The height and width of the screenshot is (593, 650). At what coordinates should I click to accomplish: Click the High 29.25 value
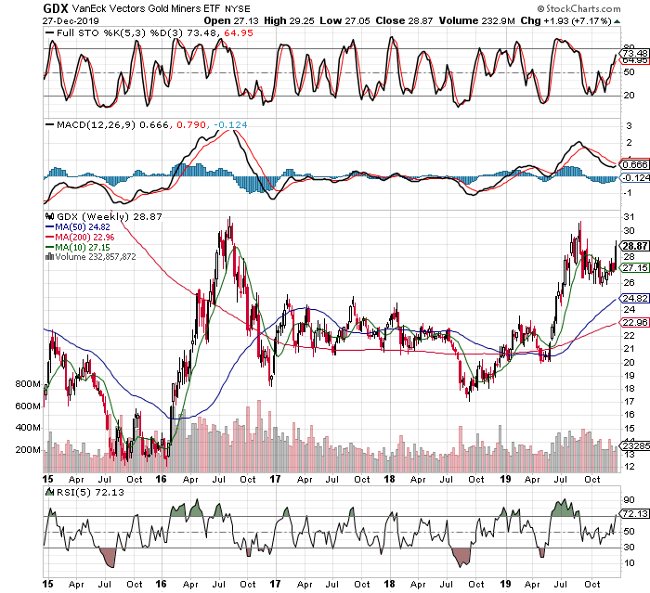pos(289,20)
